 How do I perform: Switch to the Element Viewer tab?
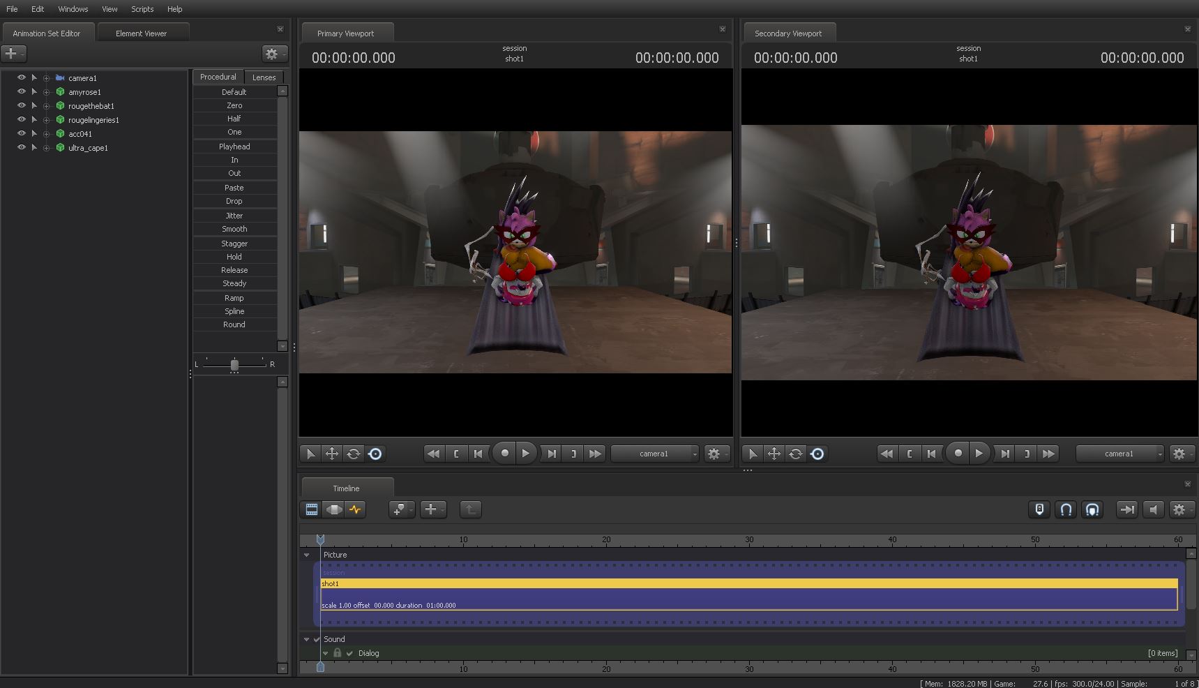141,33
